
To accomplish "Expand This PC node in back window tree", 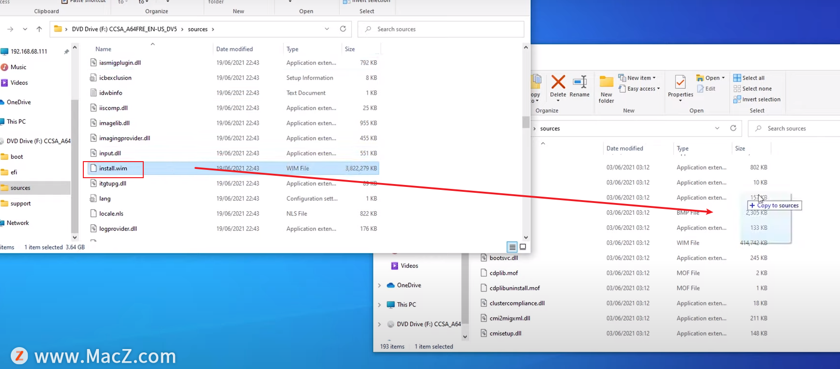I will point(380,305).
